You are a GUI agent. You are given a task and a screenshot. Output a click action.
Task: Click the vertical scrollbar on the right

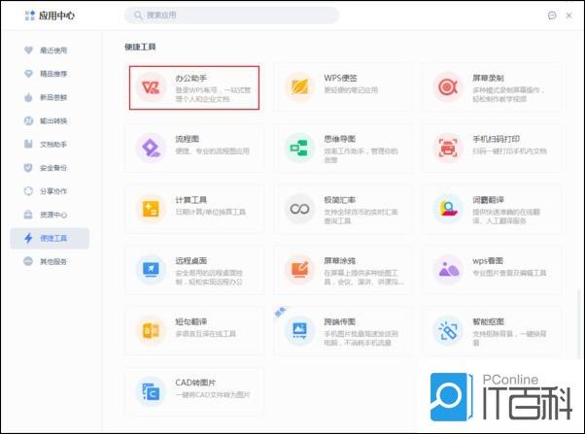point(579,322)
